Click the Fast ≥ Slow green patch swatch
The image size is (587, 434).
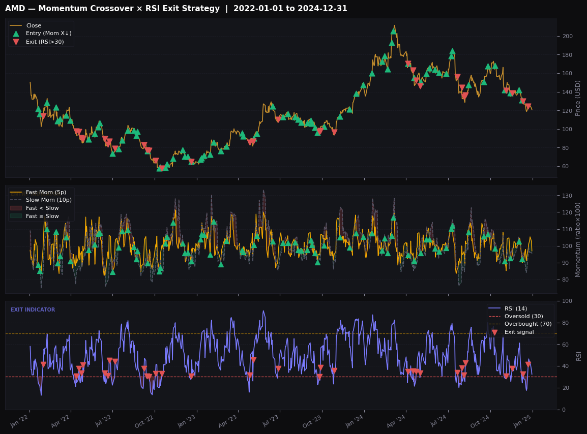click(16, 216)
